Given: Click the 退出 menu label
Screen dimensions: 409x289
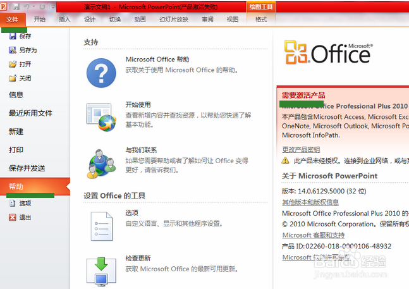Looking at the screenshot, I should pyautogui.click(x=25, y=218).
